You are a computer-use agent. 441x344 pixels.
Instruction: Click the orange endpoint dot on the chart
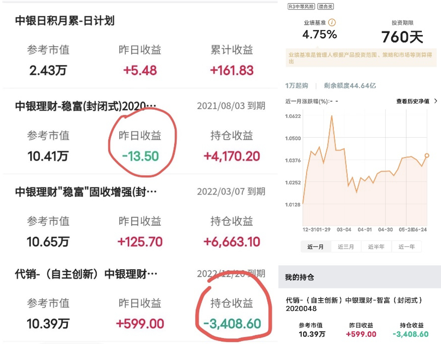click(x=427, y=155)
